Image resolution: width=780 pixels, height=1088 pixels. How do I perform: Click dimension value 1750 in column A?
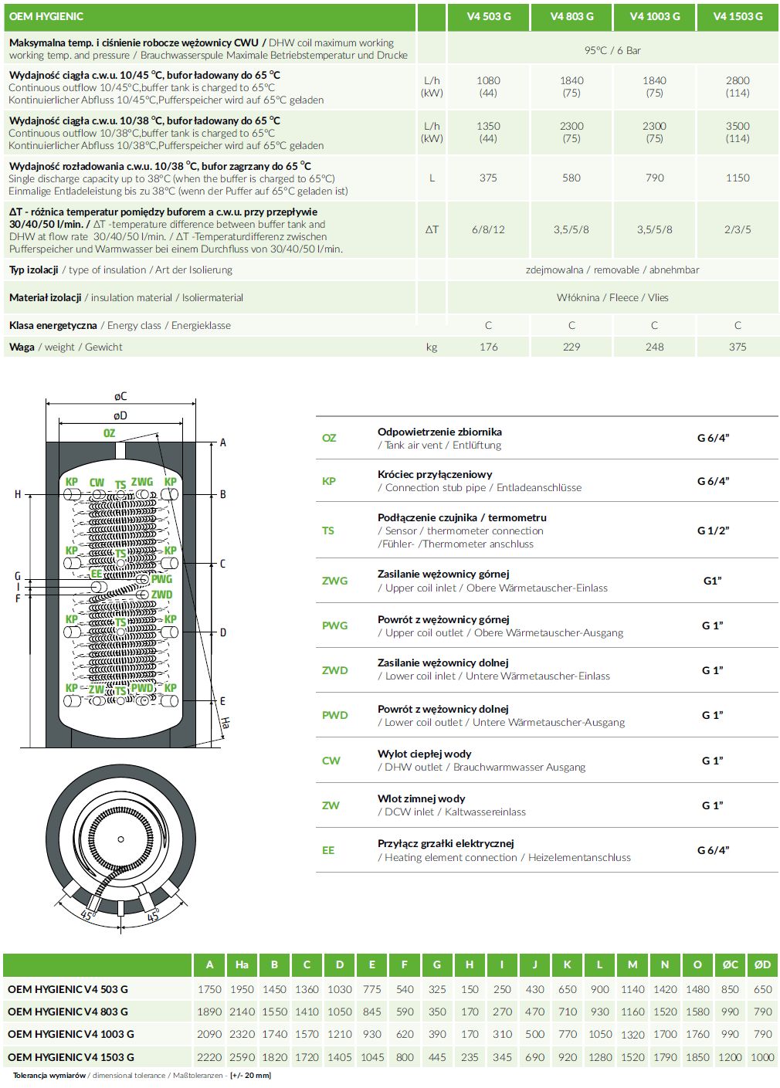[x=209, y=989]
